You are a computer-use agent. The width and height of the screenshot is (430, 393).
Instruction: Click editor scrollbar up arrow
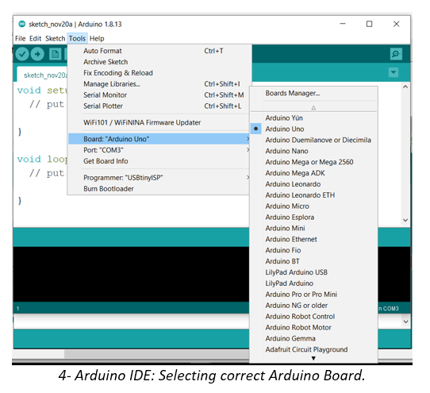(405, 87)
